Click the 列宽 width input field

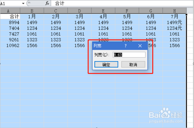[x=129, y=55]
